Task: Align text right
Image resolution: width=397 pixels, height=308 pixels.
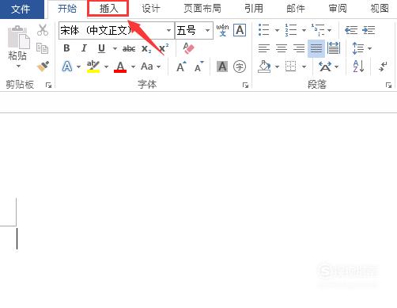Action: (x=299, y=48)
